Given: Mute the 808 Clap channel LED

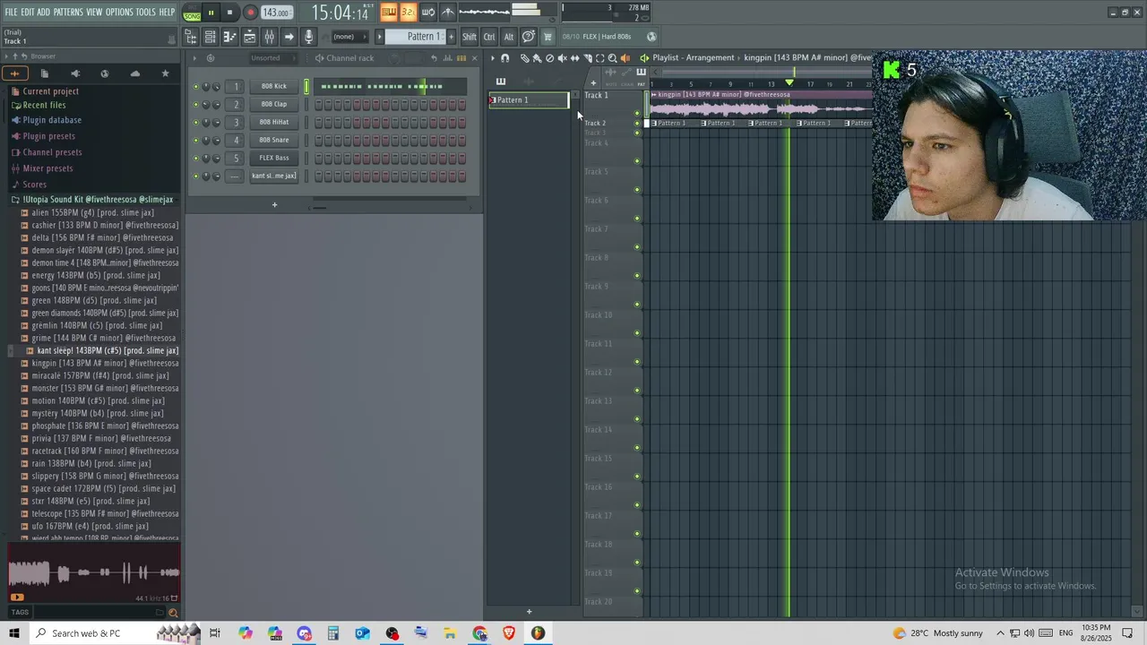Looking at the screenshot, I should [196, 105].
